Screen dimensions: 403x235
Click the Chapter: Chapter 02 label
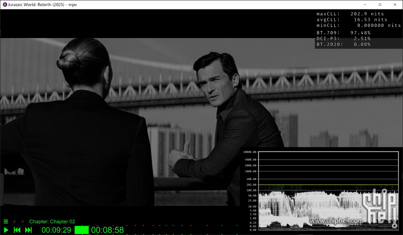pyautogui.click(x=52, y=221)
